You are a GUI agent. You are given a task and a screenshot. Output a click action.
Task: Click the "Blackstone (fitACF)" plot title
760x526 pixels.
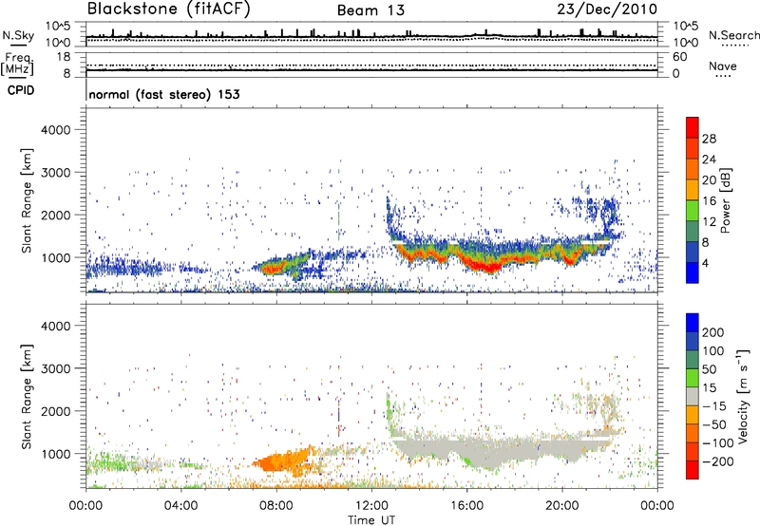coord(169,9)
